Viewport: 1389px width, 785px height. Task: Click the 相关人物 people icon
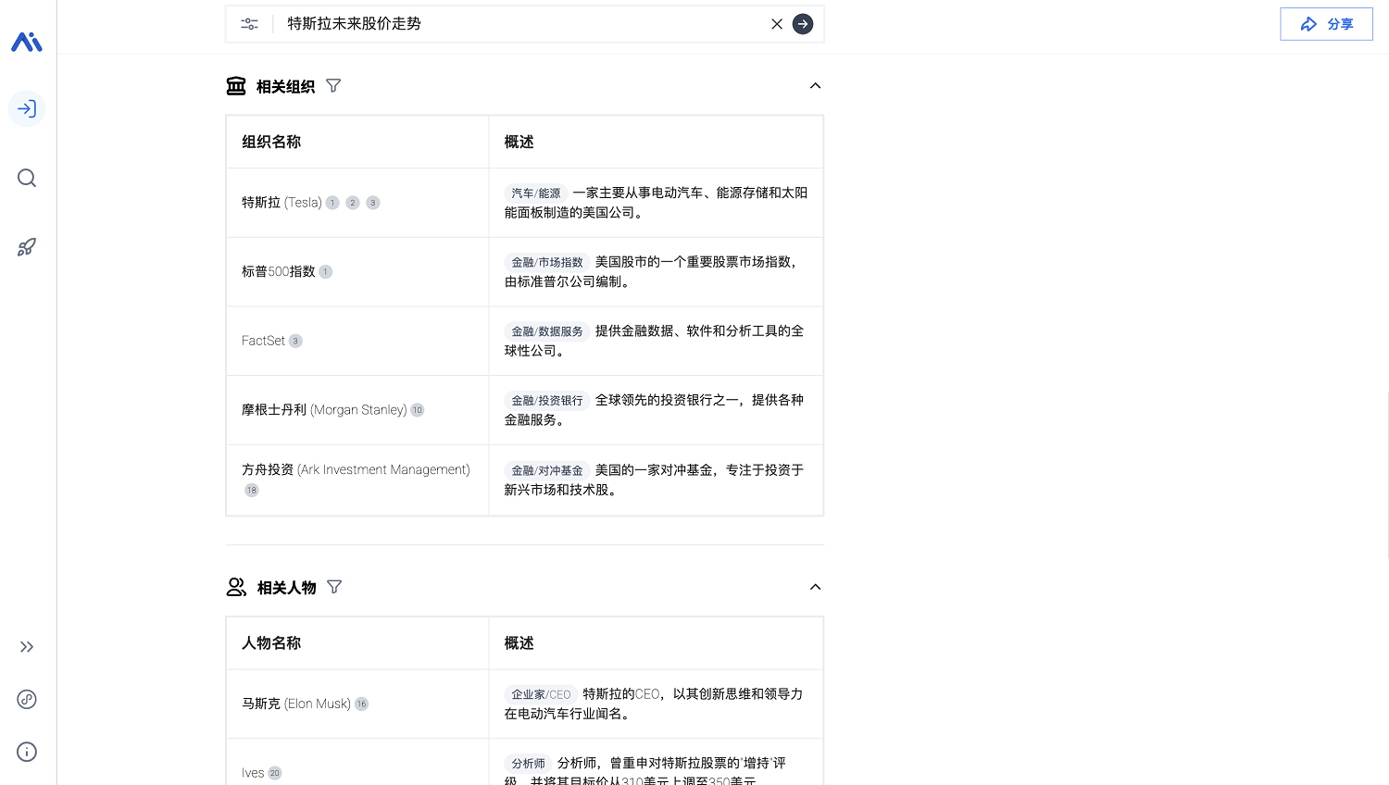236,587
